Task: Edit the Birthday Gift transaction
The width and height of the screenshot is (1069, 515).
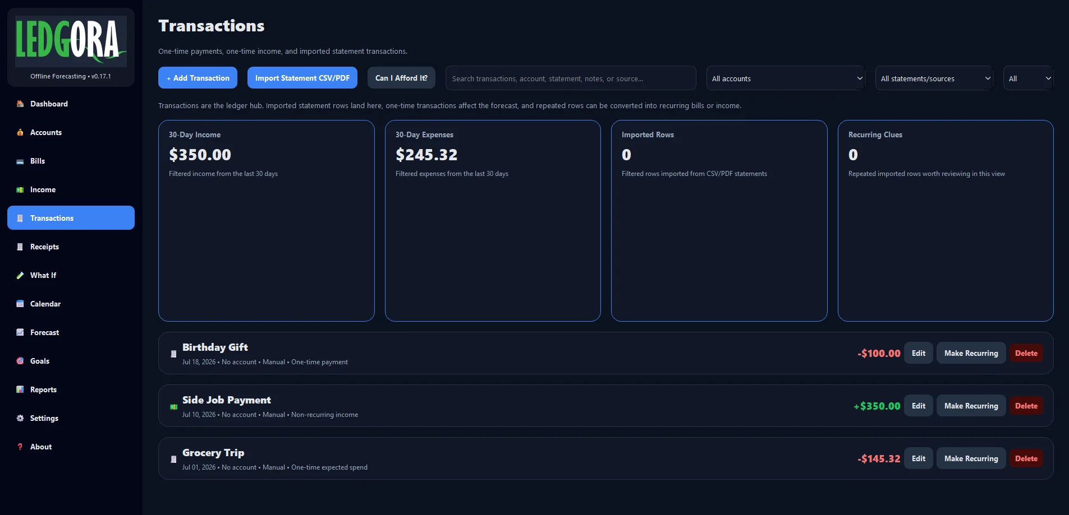Action: 919,353
